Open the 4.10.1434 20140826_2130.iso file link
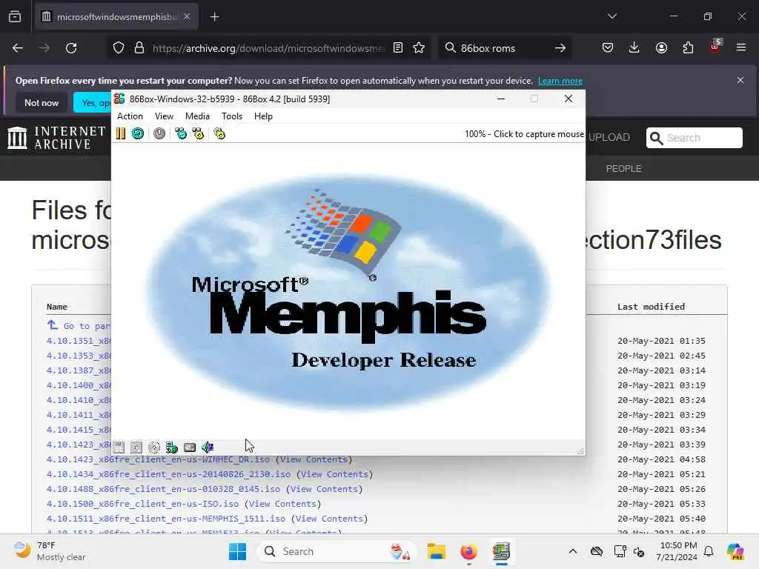Image resolution: width=759 pixels, height=569 pixels. click(x=168, y=474)
